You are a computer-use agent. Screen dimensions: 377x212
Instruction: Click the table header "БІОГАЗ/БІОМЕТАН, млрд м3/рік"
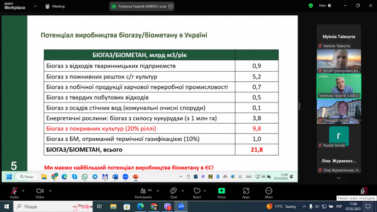tap(140, 55)
